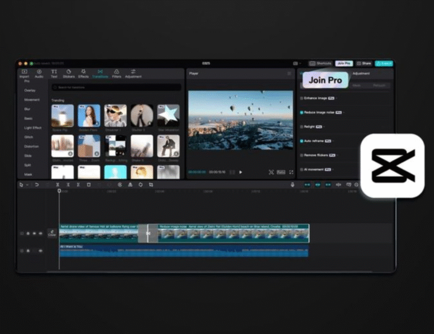Image resolution: width=434 pixels, height=334 pixels.
Task: Click the Cover button on video track
Action: click(x=52, y=233)
